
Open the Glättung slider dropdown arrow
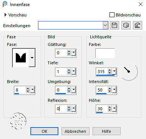tap(73, 53)
